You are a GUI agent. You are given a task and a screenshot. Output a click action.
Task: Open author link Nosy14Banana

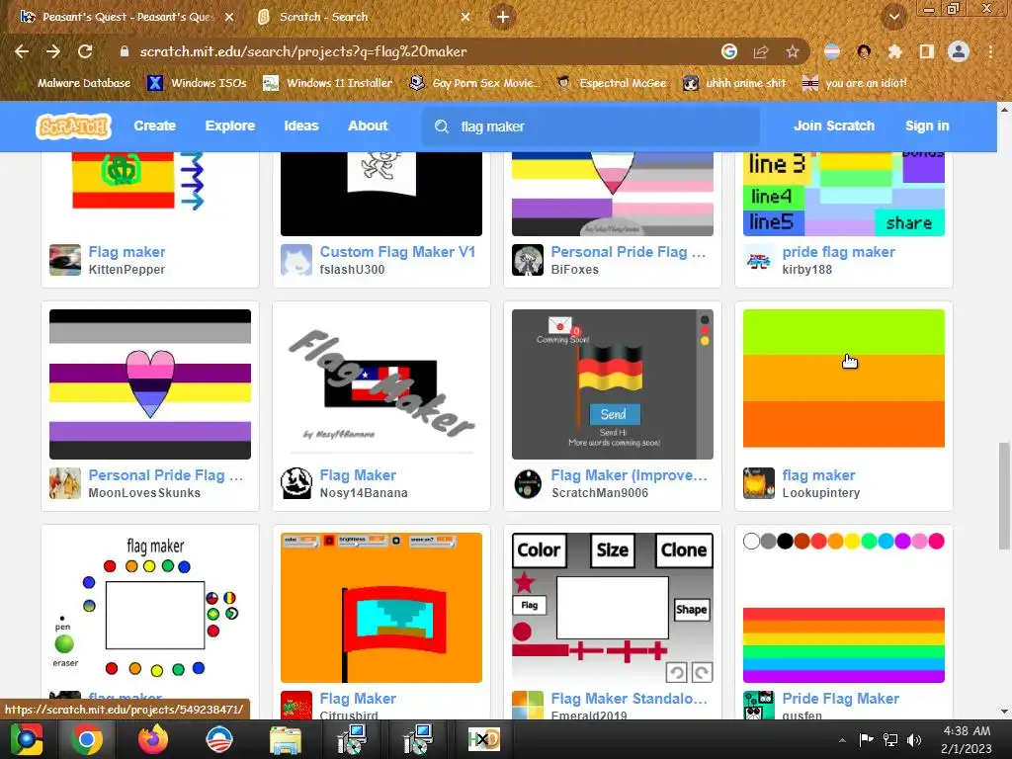click(x=364, y=493)
